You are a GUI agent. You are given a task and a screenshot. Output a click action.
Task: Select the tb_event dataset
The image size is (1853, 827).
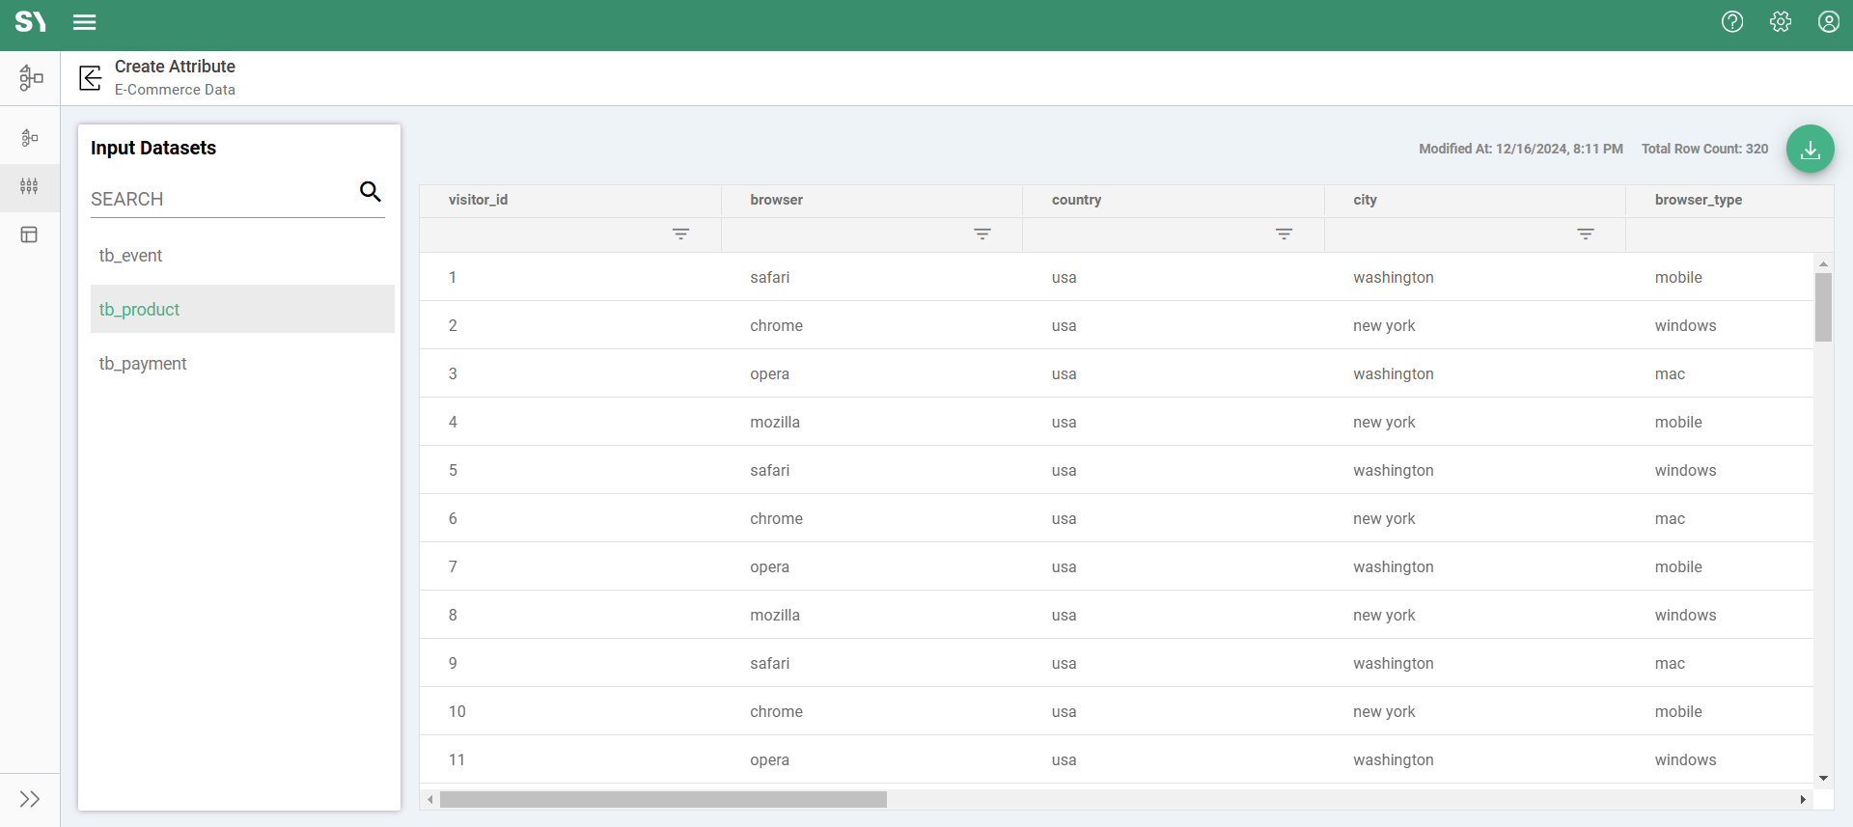click(131, 256)
